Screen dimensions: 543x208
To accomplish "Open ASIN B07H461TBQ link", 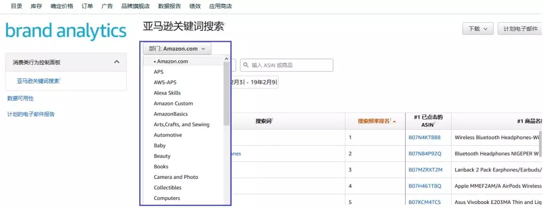I will click(425, 186).
